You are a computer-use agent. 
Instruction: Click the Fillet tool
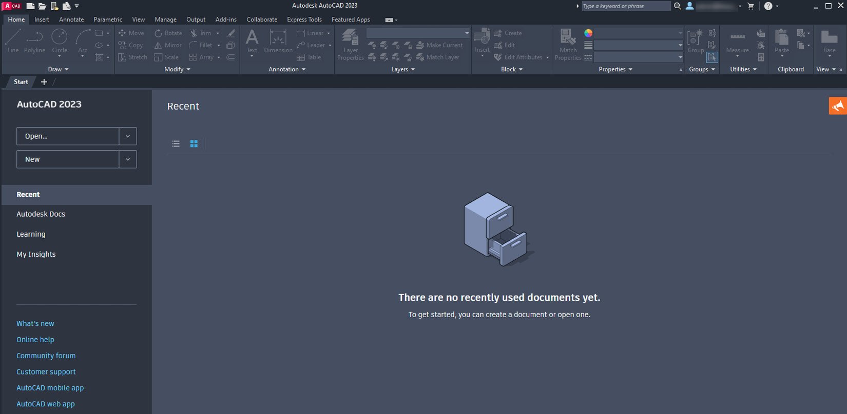point(201,45)
